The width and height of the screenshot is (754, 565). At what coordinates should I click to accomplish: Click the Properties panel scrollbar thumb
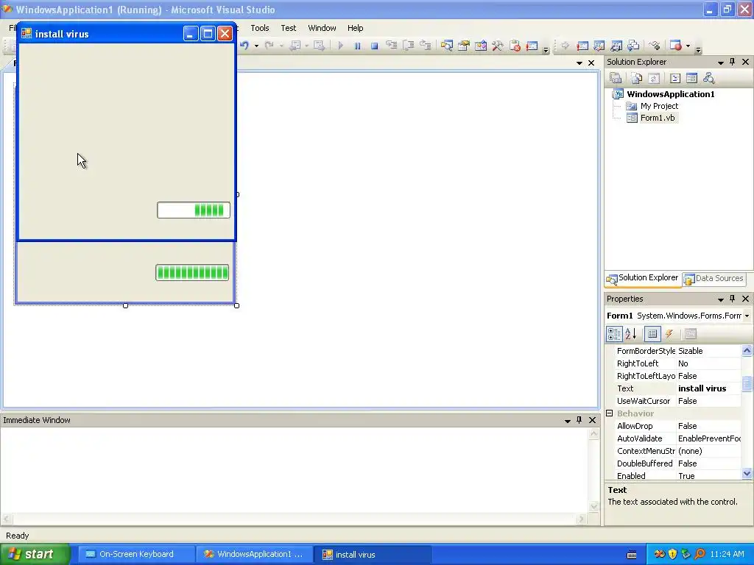tap(747, 383)
